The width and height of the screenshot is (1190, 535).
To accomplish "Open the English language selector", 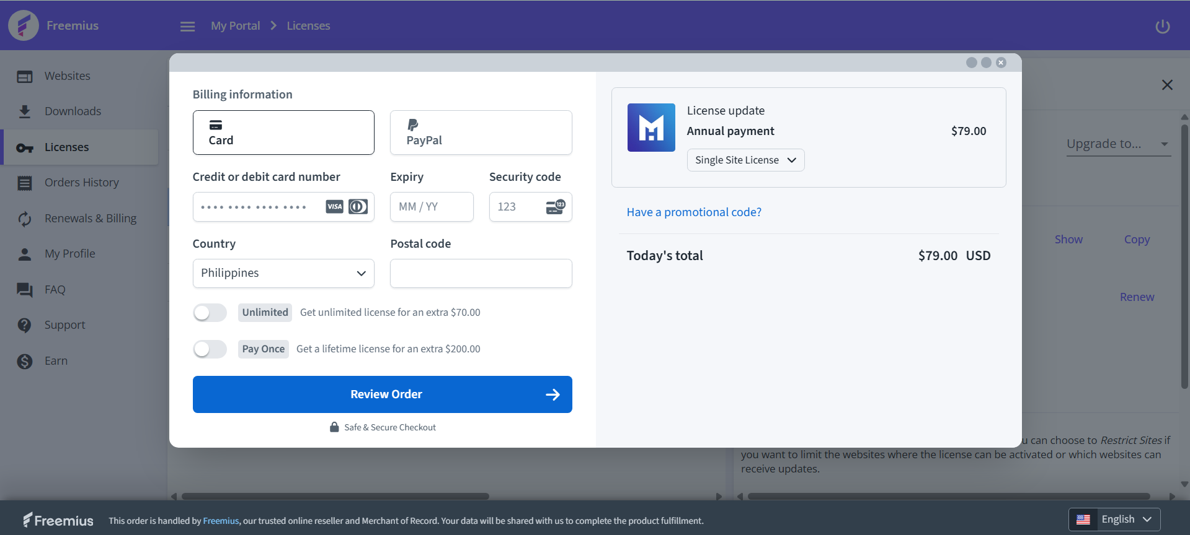I will tap(1114, 520).
